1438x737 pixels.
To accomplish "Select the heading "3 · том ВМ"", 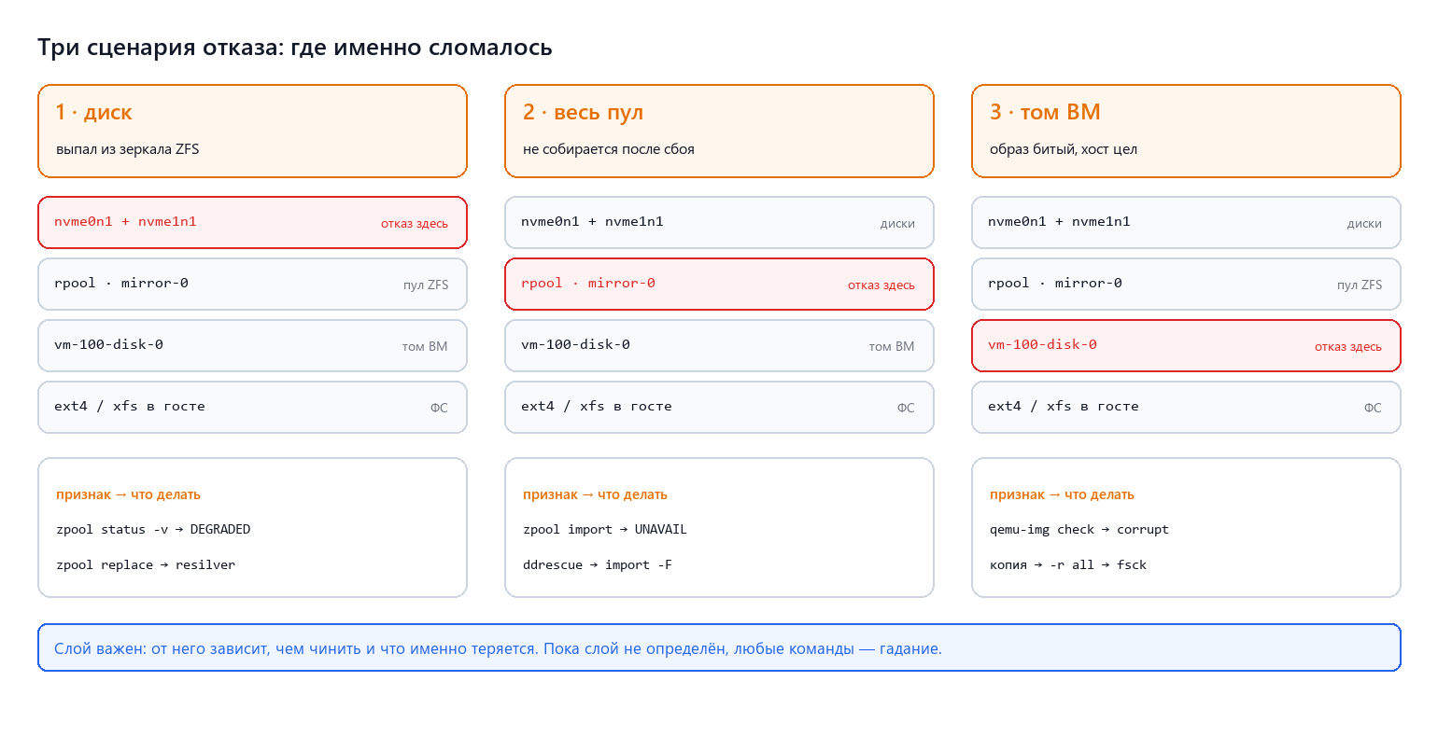I will [x=1045, y=113].
